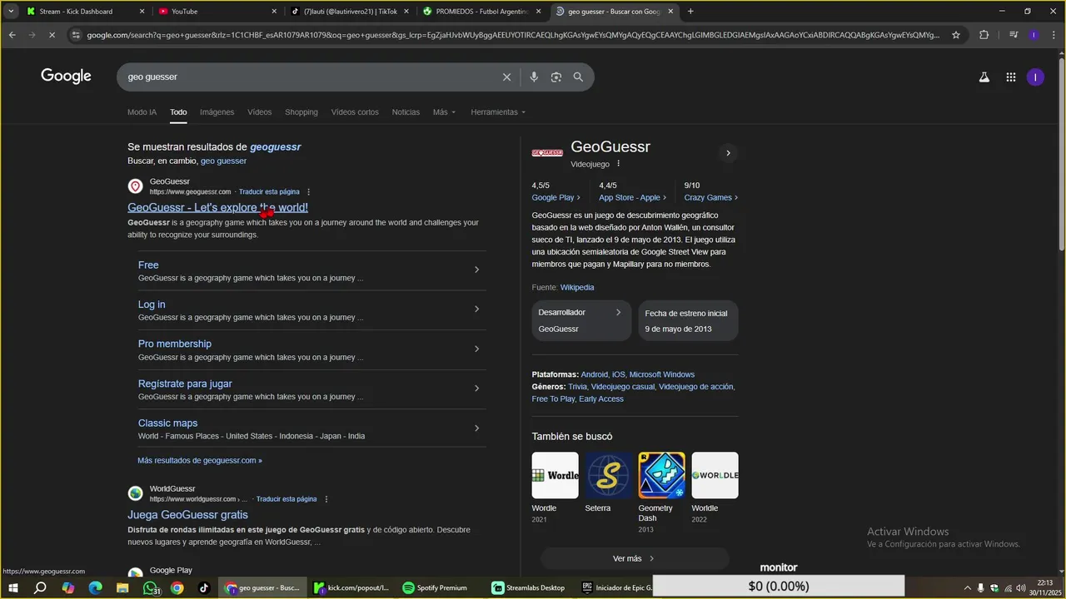Viewport: 1066px width, 599px height.
Task: Open more options for WorldGuessr result
Action: (326, 499)
